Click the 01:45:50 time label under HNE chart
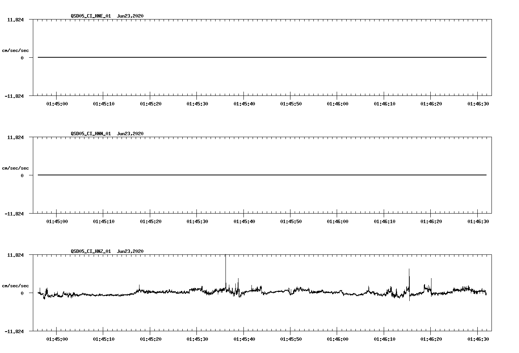519x353 pixels. (291, 104)
